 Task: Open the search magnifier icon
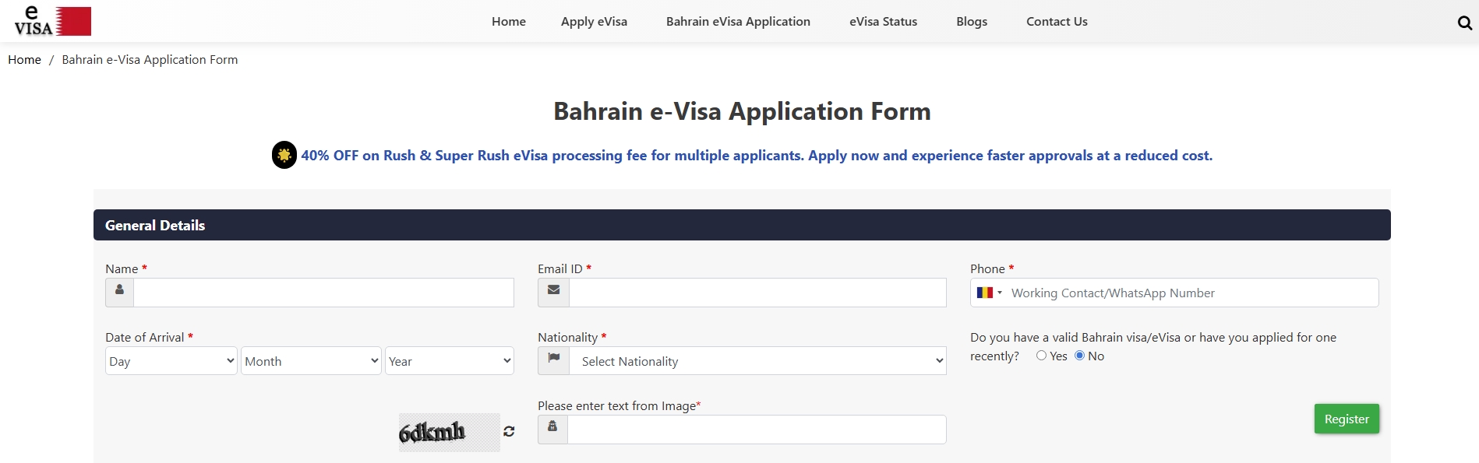click(x=1464, y=23)
